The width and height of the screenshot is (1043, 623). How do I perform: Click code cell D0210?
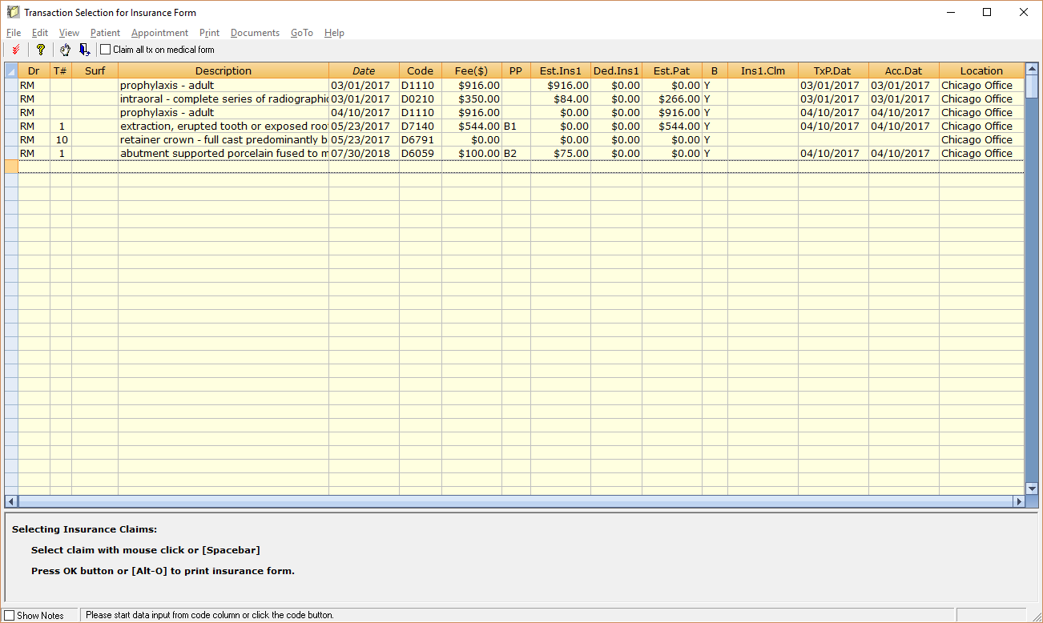point(421,98)
